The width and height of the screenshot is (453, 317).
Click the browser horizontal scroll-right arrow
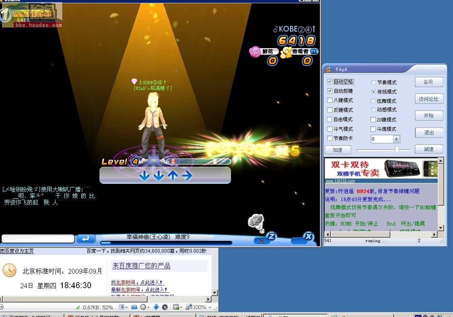(x=208, y=299)
